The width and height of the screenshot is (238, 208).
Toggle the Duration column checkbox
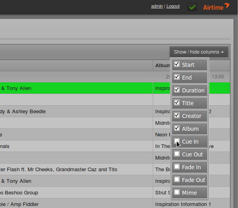coord(177,90)
